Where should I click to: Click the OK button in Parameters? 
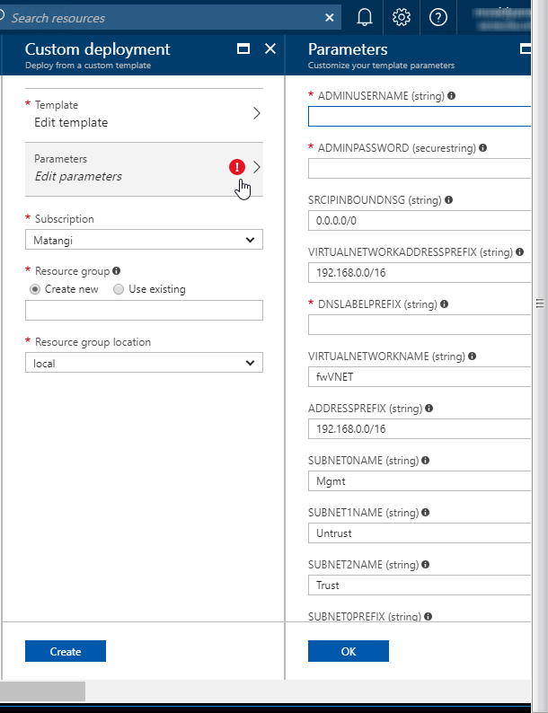349,651
